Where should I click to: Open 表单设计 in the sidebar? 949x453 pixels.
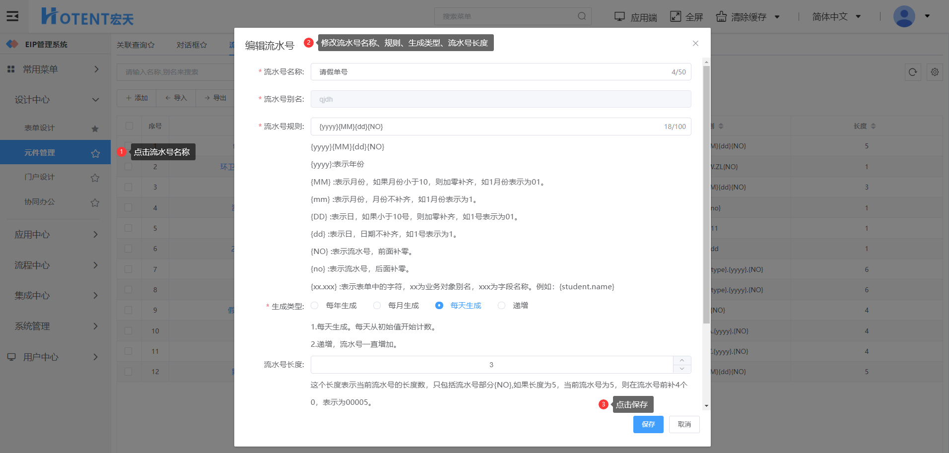(x=40, y=128)
